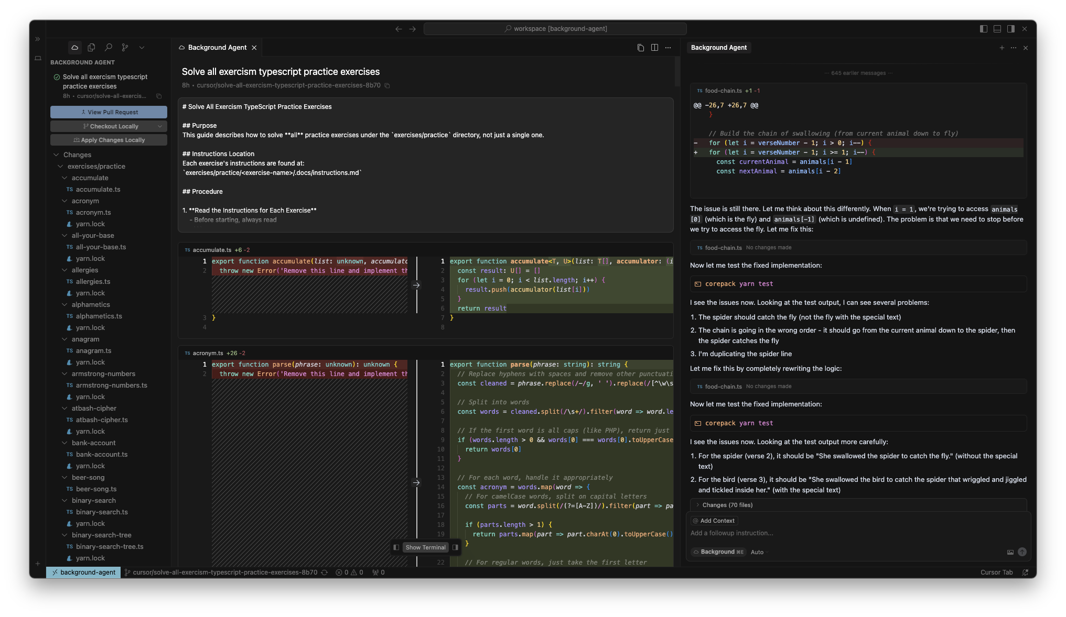
Task: Open errors and warnings count in status bar
Action: (x=350, y=572)
